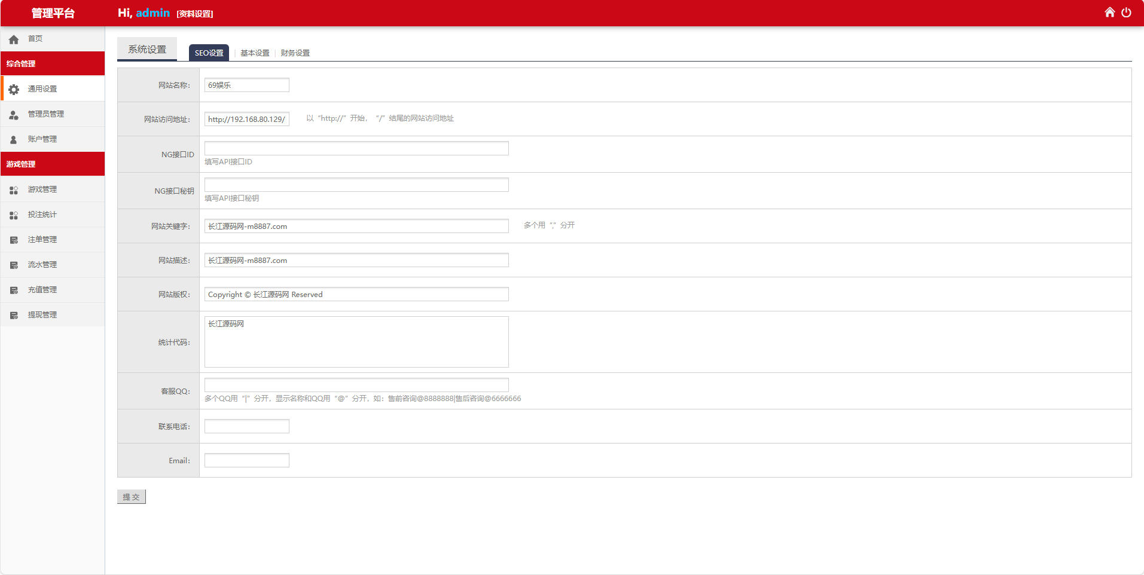
Task: Collapse the 综合管理 section header
Action: tap(53, 63)
